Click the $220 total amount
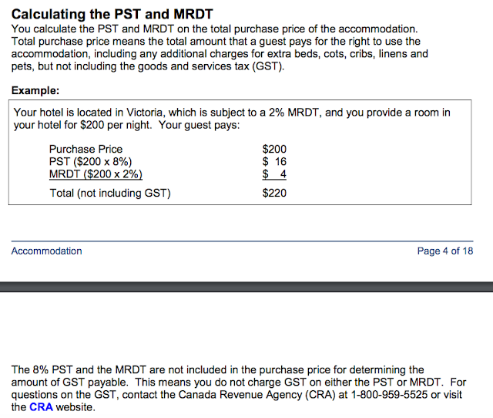 (274, 193)
